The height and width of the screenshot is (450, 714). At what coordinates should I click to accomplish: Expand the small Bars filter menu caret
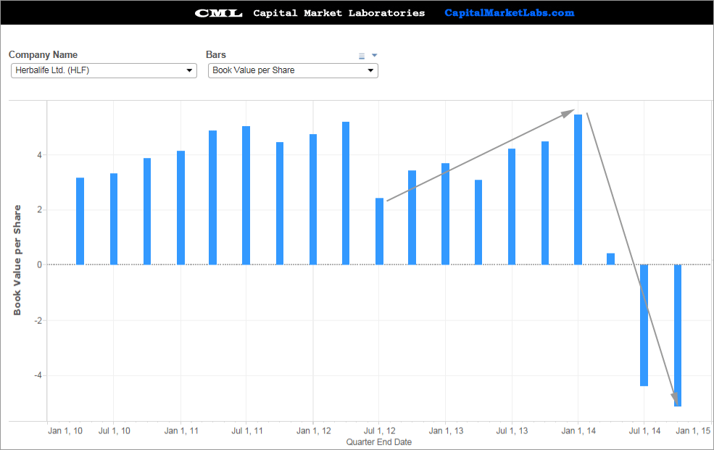pos(374,56)
